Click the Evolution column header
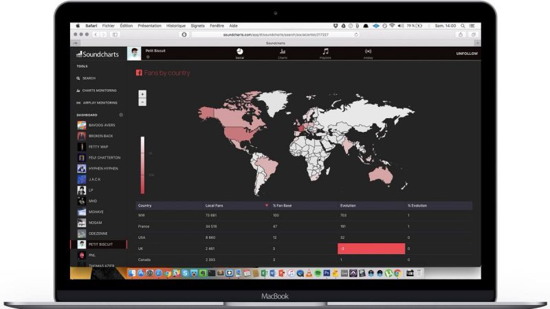Viewport: 550px width, 309px height. [x=348, y=205]
